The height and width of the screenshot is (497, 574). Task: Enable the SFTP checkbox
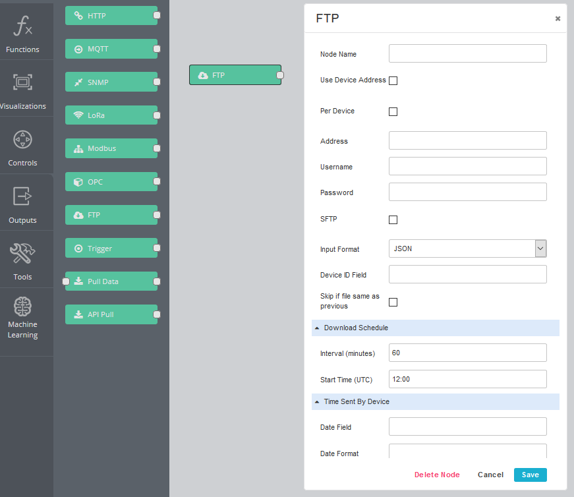[393, 219]
